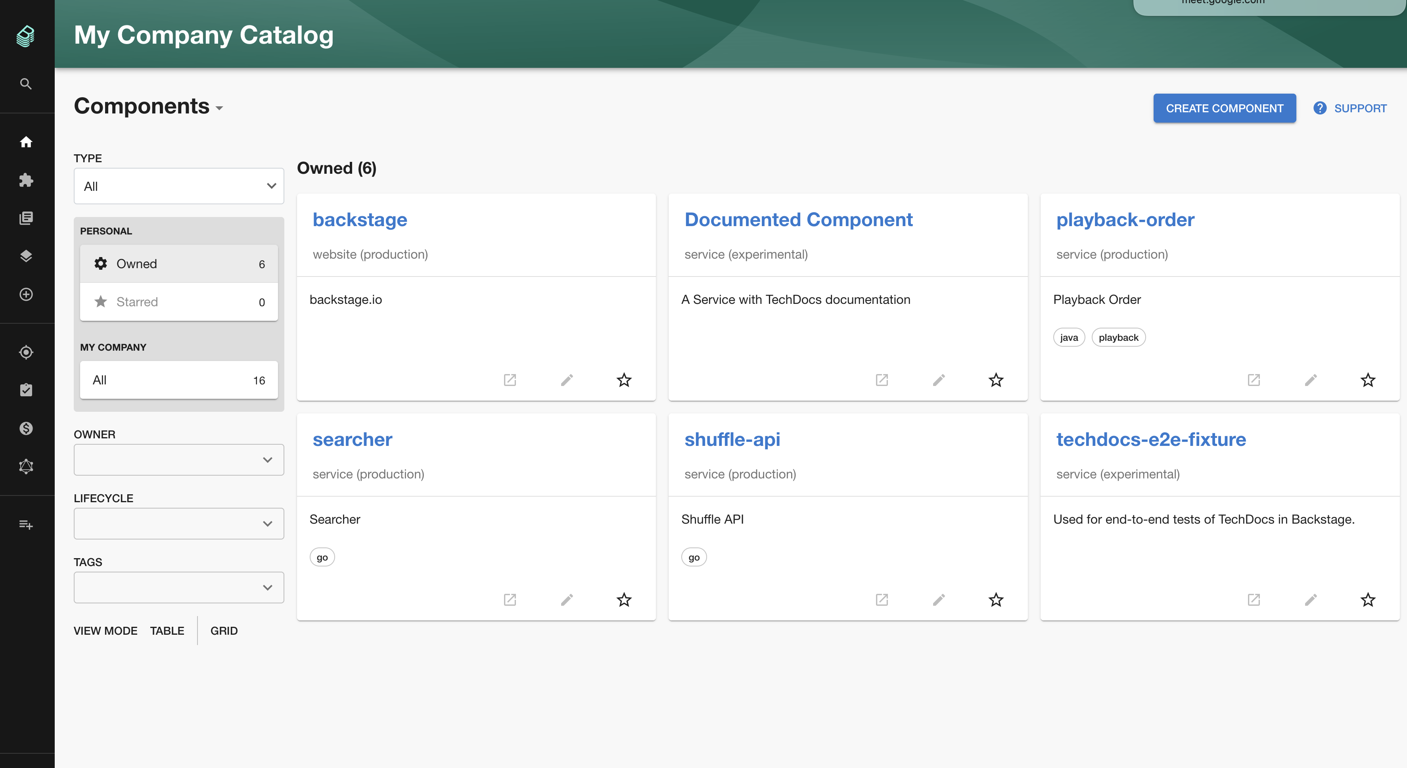This screenshot has width=1407, height=768.
Task: Click the GraphQL icon in the sidebar
Action: coord(26,467)
